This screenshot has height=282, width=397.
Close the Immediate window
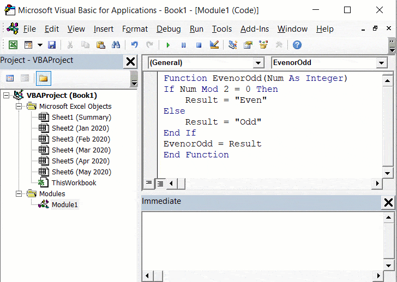388,202
